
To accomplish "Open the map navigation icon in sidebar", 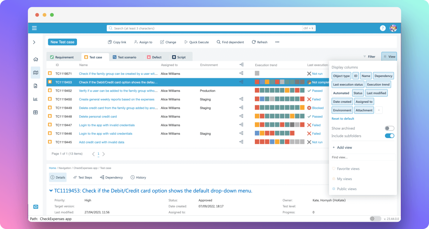I will [x=36, y=73].
